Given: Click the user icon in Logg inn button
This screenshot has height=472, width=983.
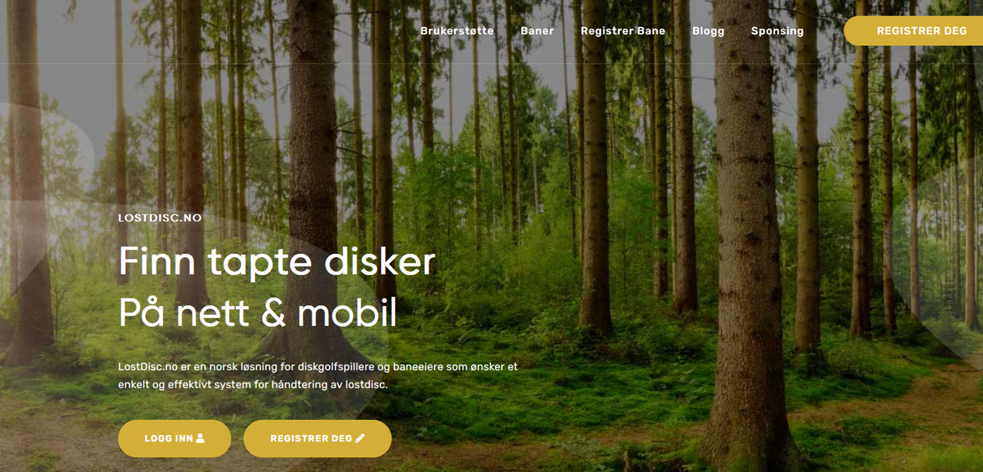Looking at the screenshot, I should (x=200, y=438).
